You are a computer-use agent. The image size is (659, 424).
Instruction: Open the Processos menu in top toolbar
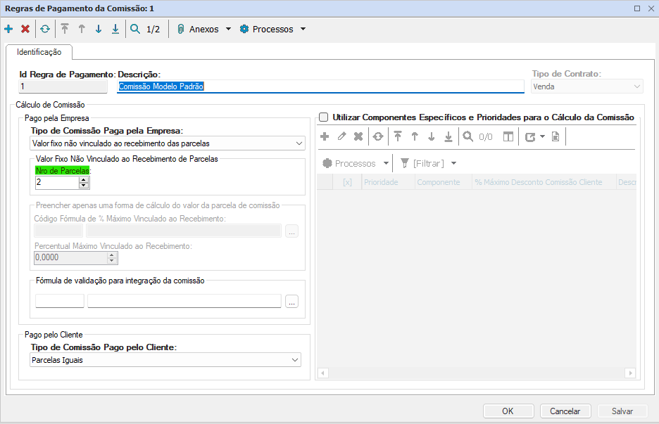(x=272, y=29)
